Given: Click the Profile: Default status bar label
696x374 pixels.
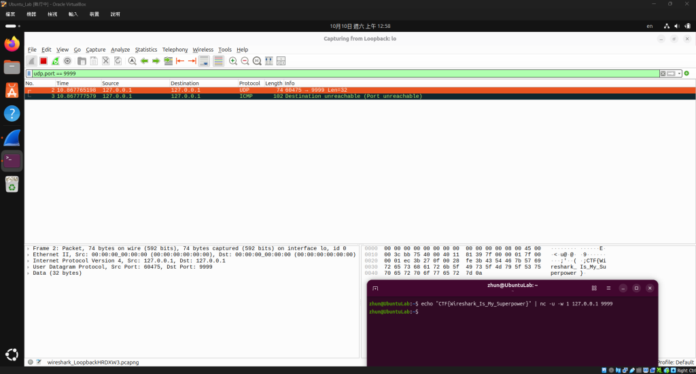Looking at the screenshot, I should 676,362.
